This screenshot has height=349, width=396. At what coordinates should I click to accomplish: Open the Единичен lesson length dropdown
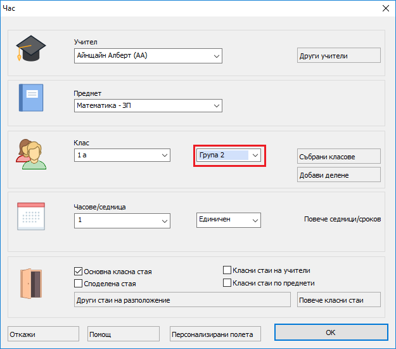click(228, 220)
